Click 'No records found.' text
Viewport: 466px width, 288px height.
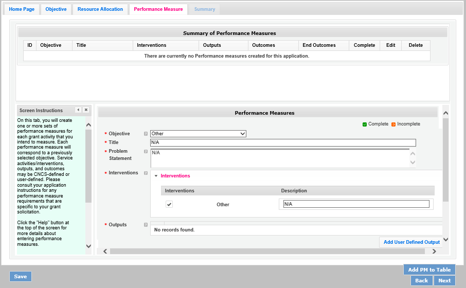[174, 230]
